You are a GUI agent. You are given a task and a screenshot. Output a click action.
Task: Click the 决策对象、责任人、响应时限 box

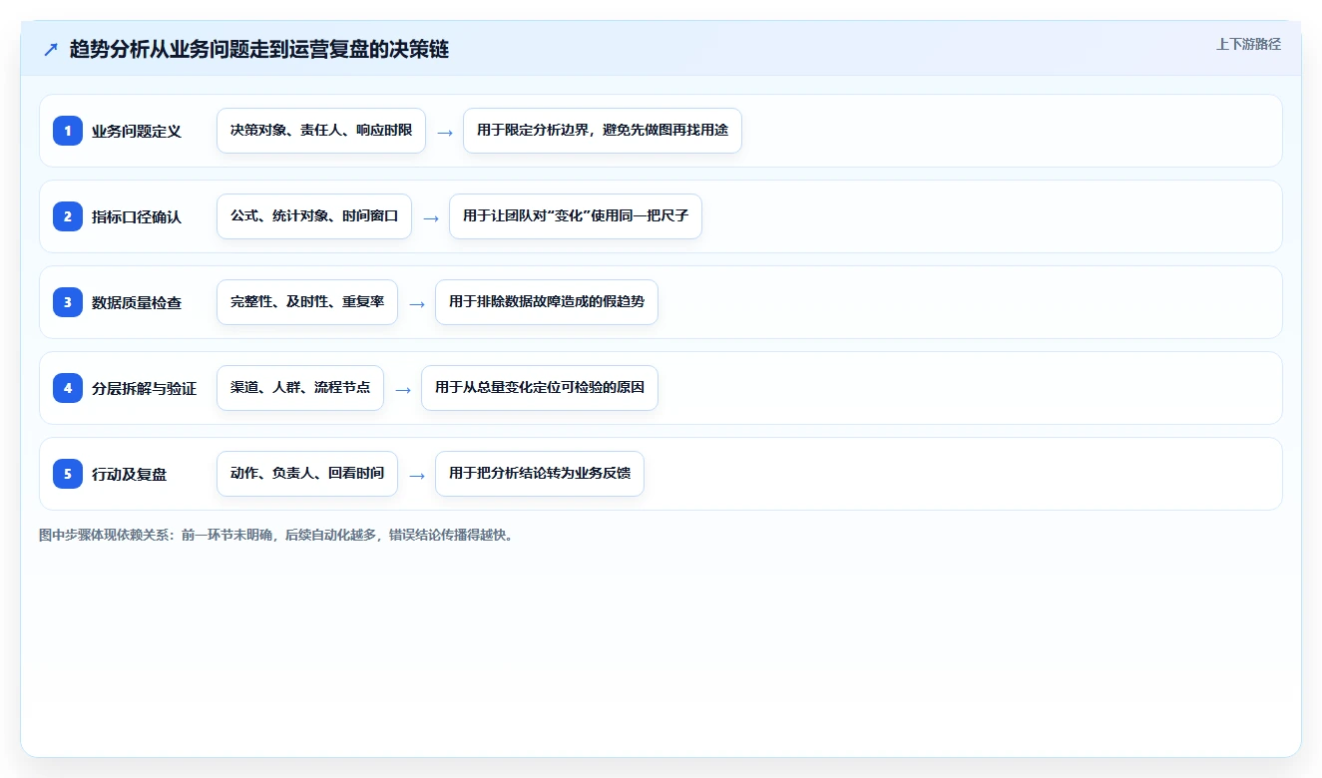321,131
